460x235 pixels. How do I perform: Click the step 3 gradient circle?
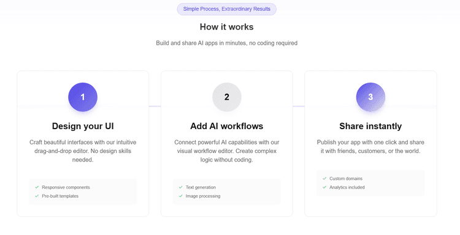370,97
